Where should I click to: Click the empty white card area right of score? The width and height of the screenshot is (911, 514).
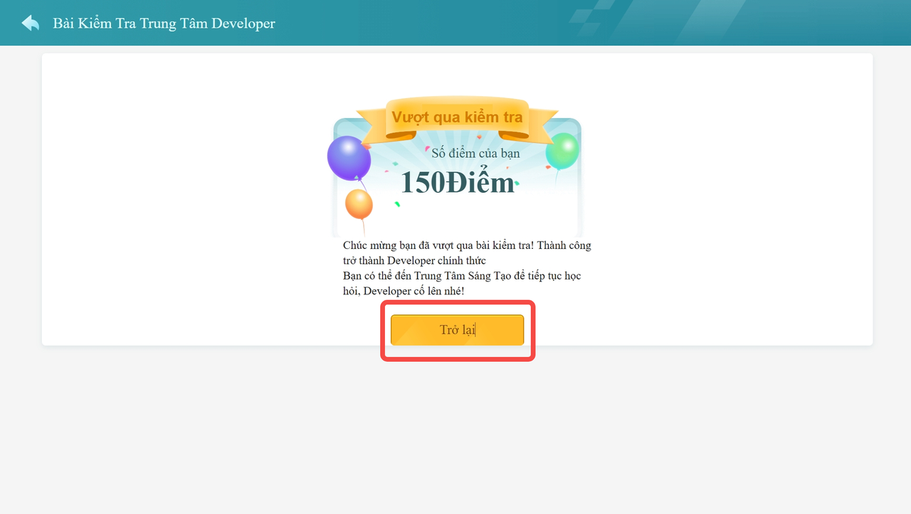pyautogui.click(x=726, y=199)
